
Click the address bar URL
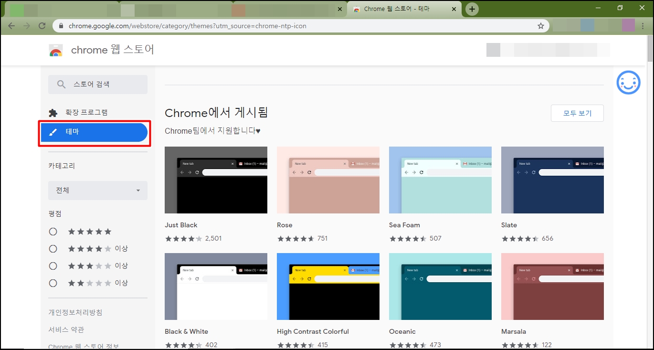[x=187, y=26]
